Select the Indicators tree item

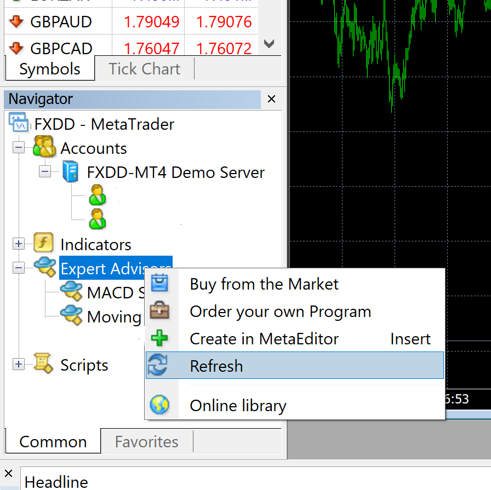96,244
